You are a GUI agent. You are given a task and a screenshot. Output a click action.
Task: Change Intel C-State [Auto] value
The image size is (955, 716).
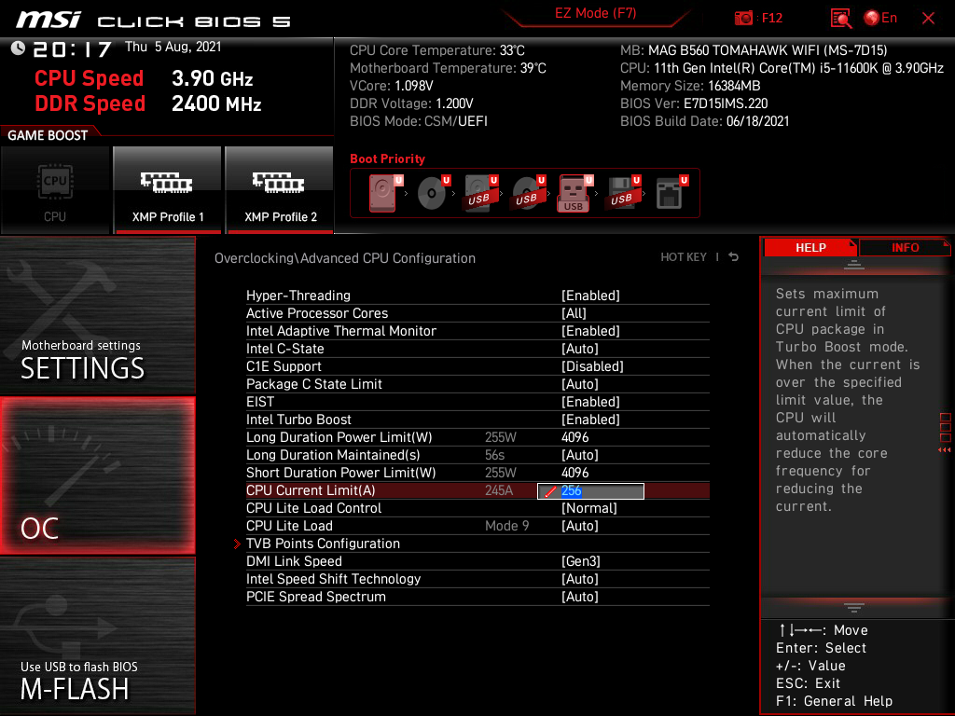pos(579,349)
